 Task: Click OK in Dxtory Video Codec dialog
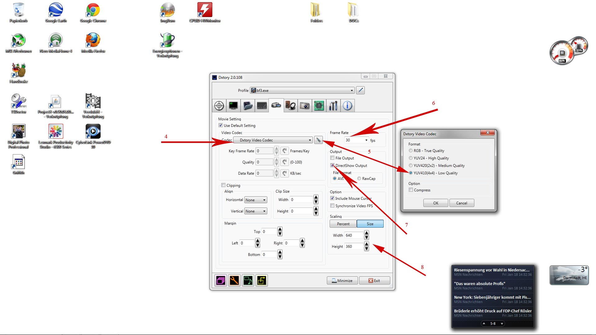(436, 203)
